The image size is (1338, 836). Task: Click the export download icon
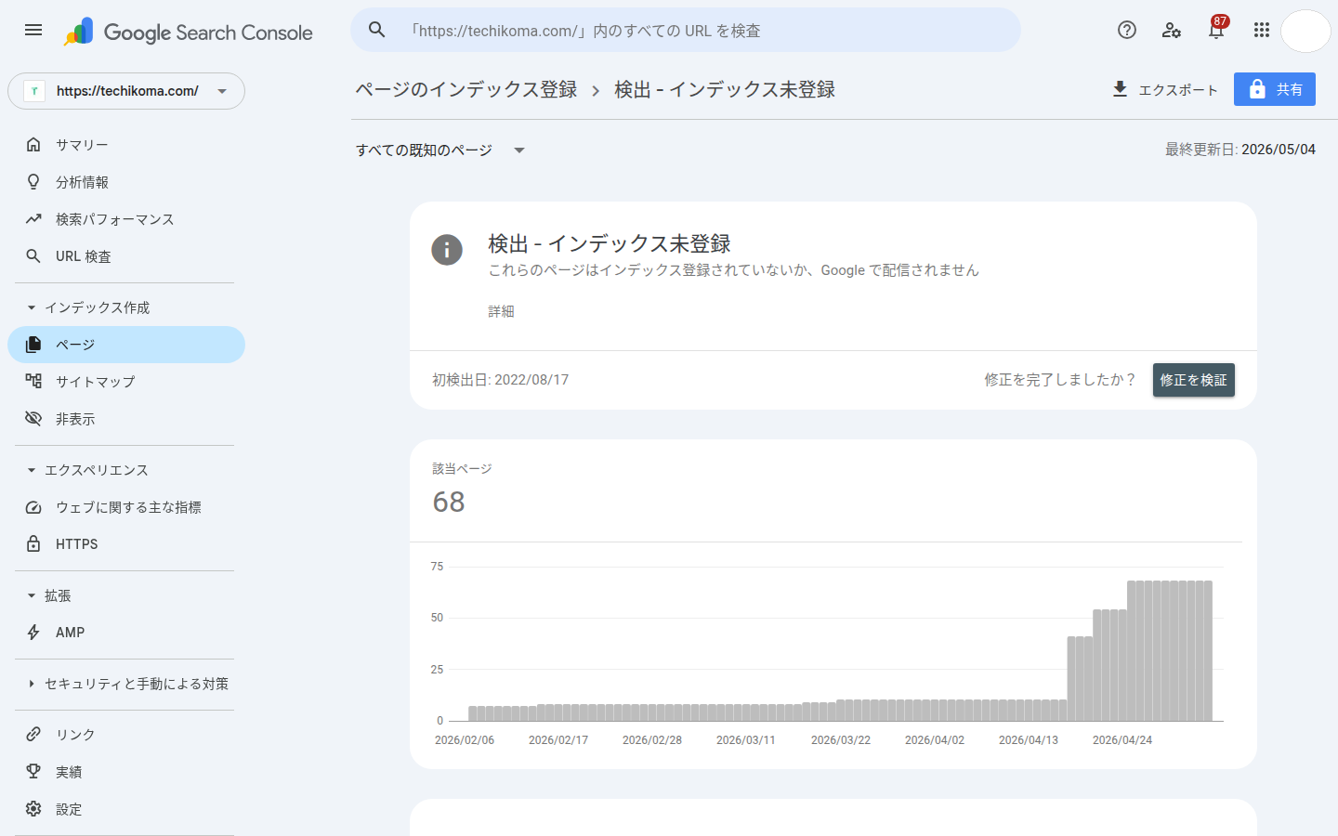click(1120, 89)
